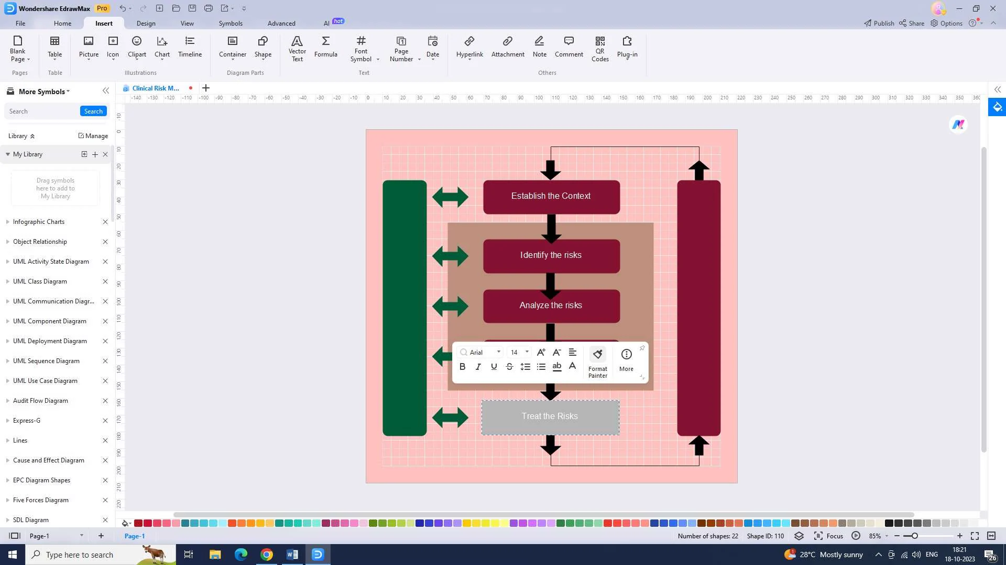Screen dimensions: 1006x565
Task: Toggle bold formatting on selected text
Action: click(x=462, y=366)
